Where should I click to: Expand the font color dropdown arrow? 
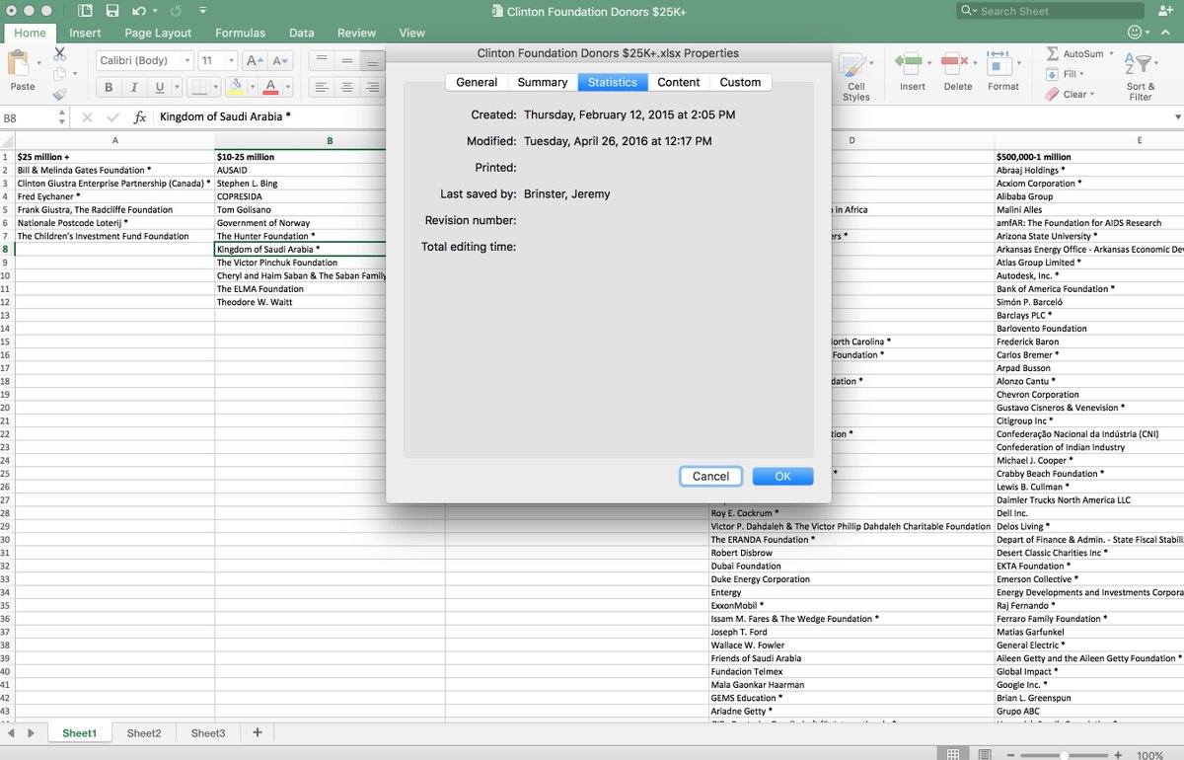[x=288, y=87]
